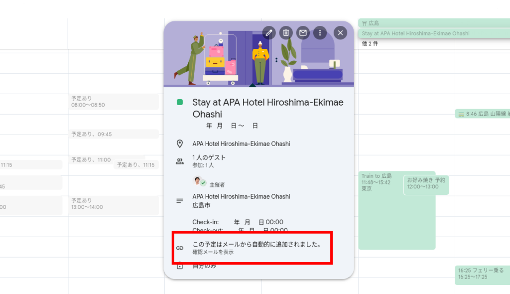Click the organizer avatar
Screen dimensions: 510x294
197,180
